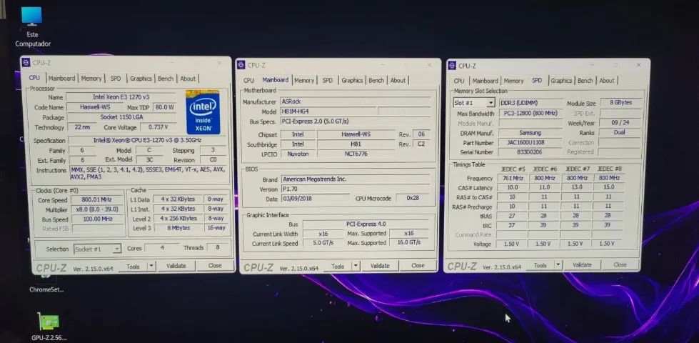699x343 pixels.
Task: Click CPU-Z icon in left window title bar
Action: 26,63
